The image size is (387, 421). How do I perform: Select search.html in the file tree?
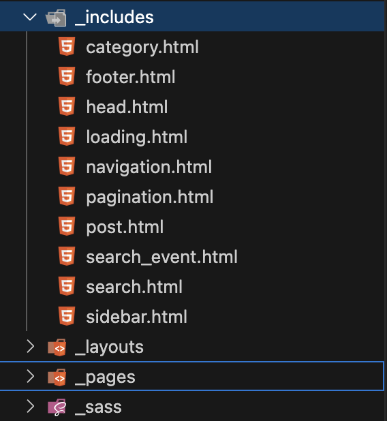pos(134,287)
